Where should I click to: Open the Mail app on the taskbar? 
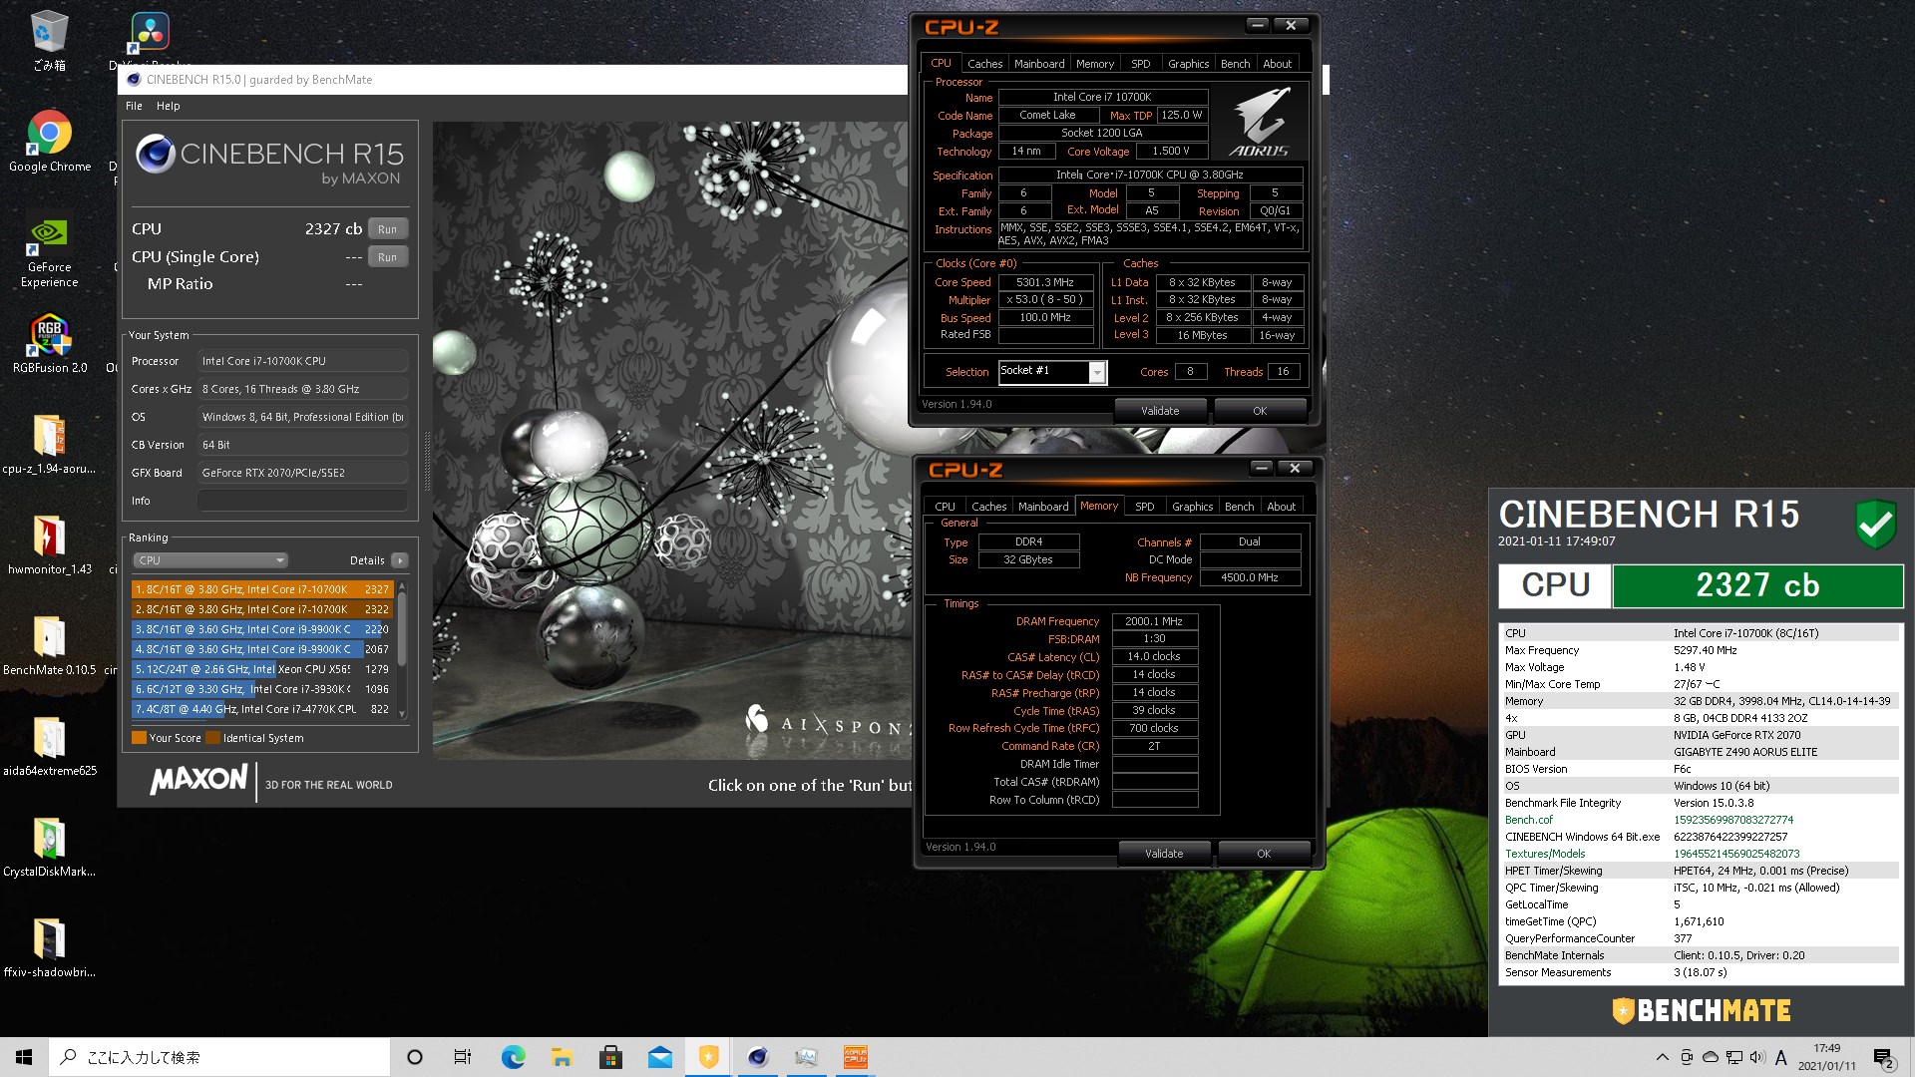(659, 1057)
